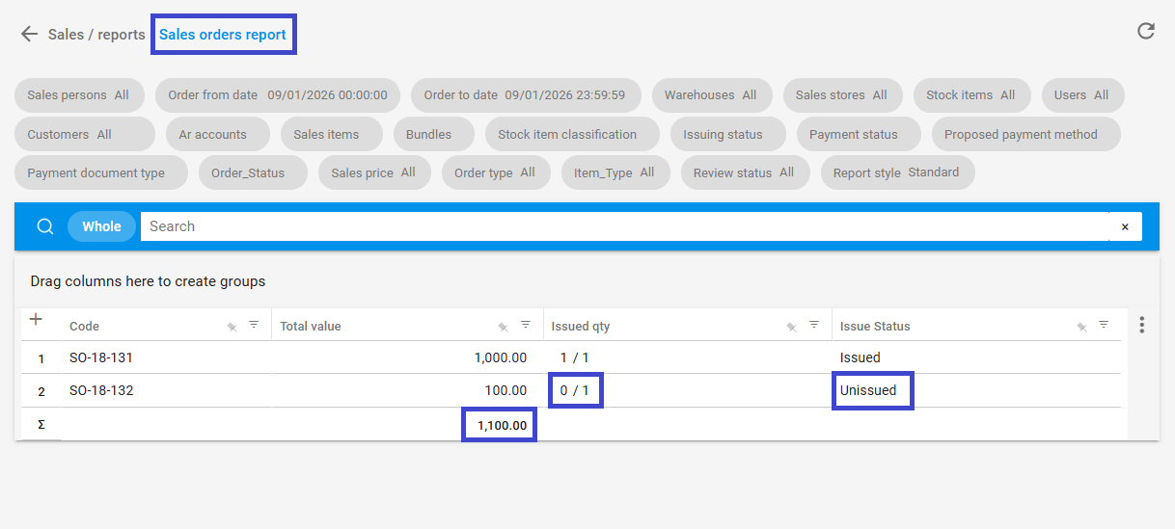Select the Bundles filter chip
Screen dimensions: 1175x529
(433, 134)
